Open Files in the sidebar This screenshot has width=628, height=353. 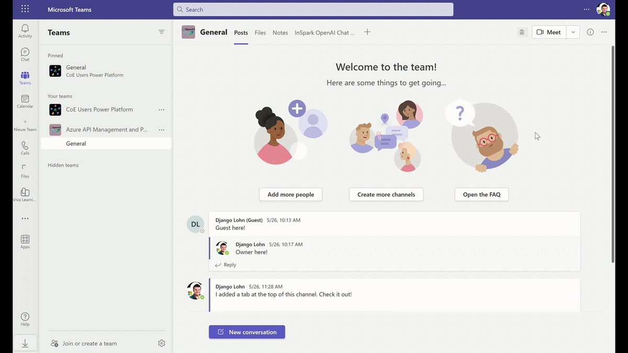pyautogui.click(x=25, y=171)
